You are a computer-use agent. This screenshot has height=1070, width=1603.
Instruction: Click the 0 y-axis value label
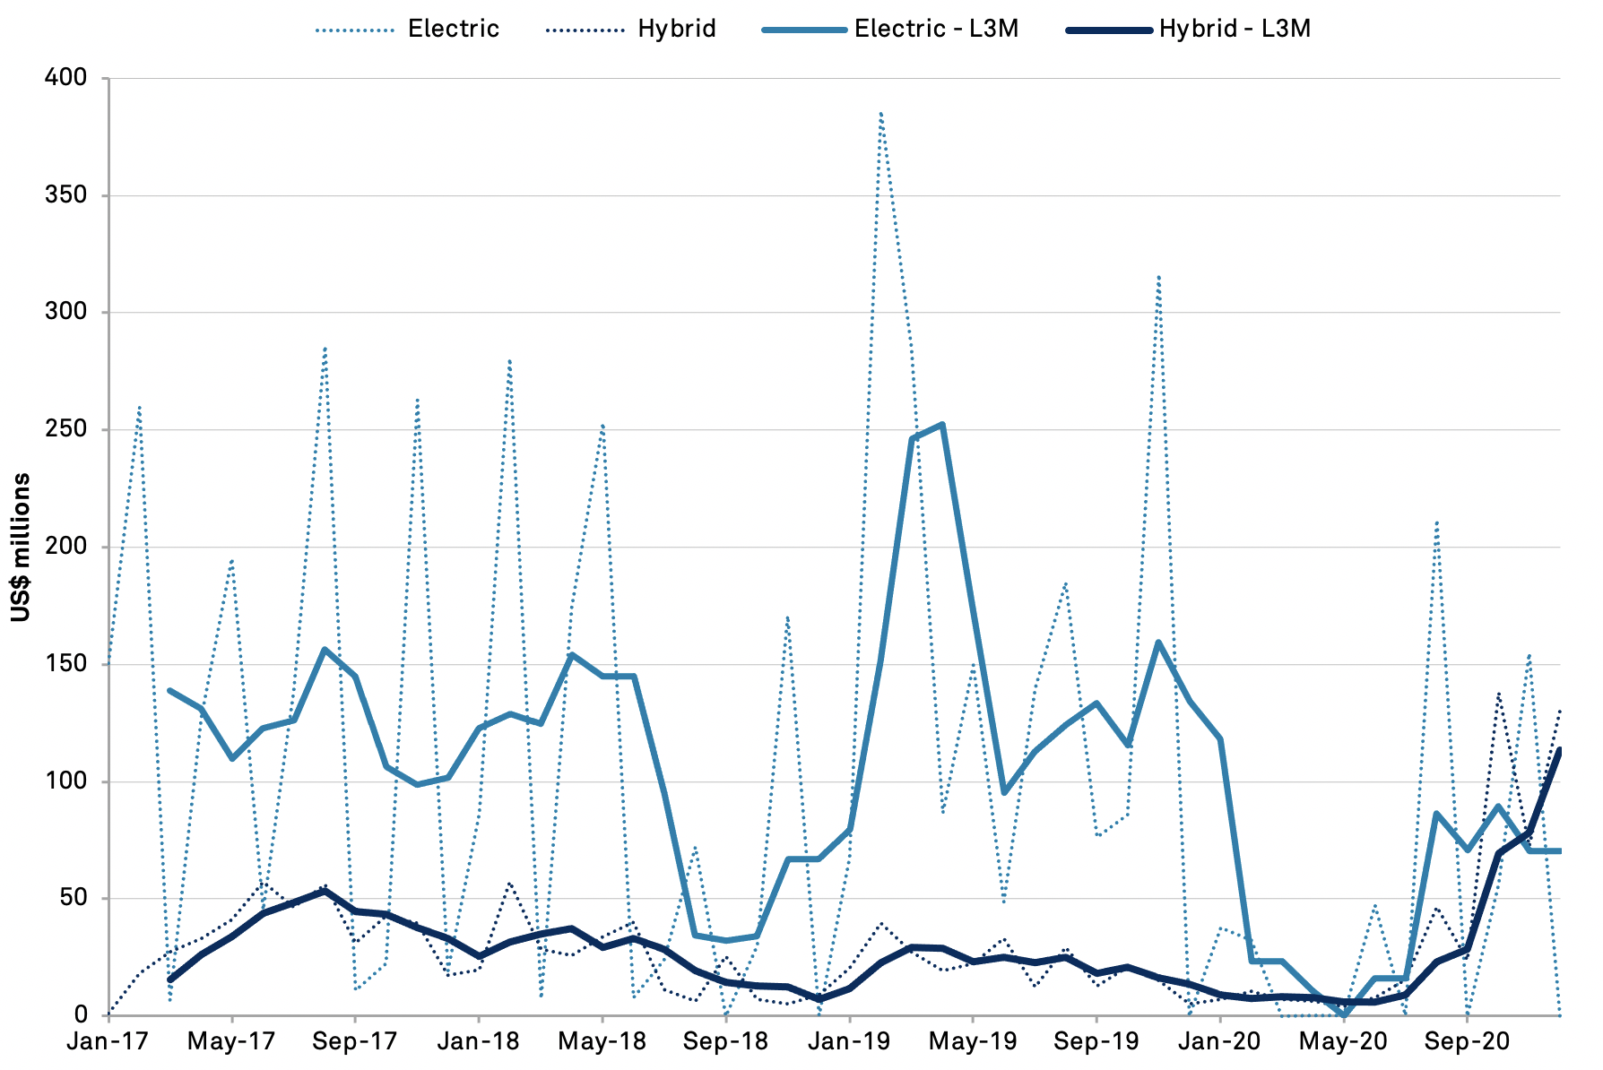tap(82, 1015)
